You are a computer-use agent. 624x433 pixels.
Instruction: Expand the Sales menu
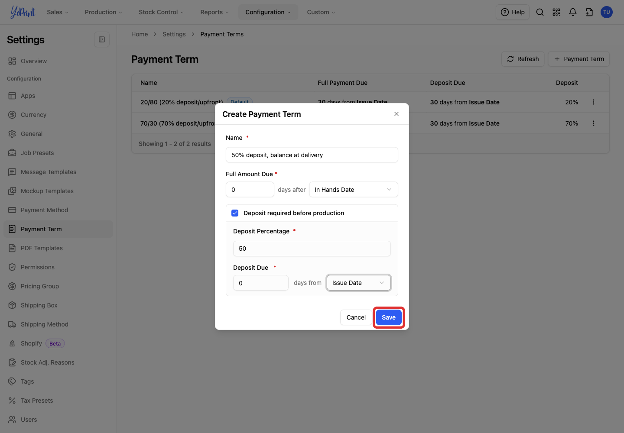pyautogui.click(x=58, y=12)
